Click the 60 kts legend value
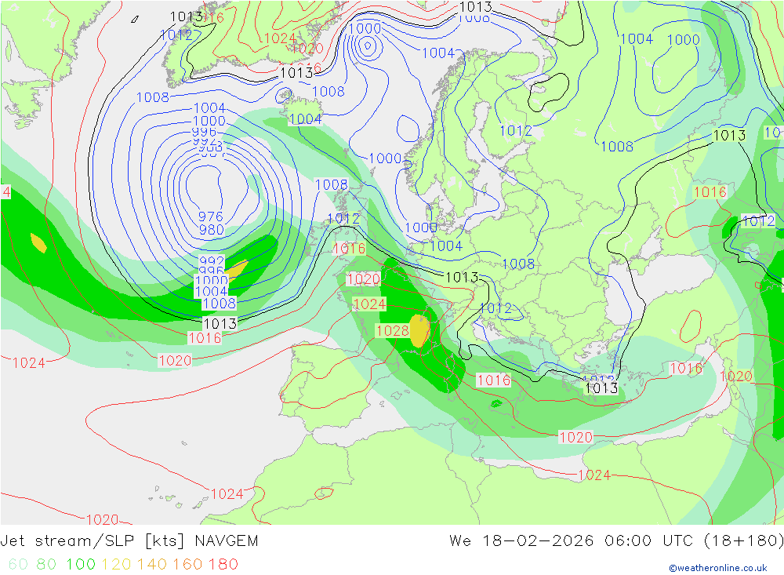The height and width of the screenshot is (575, 784). [18, 564]
